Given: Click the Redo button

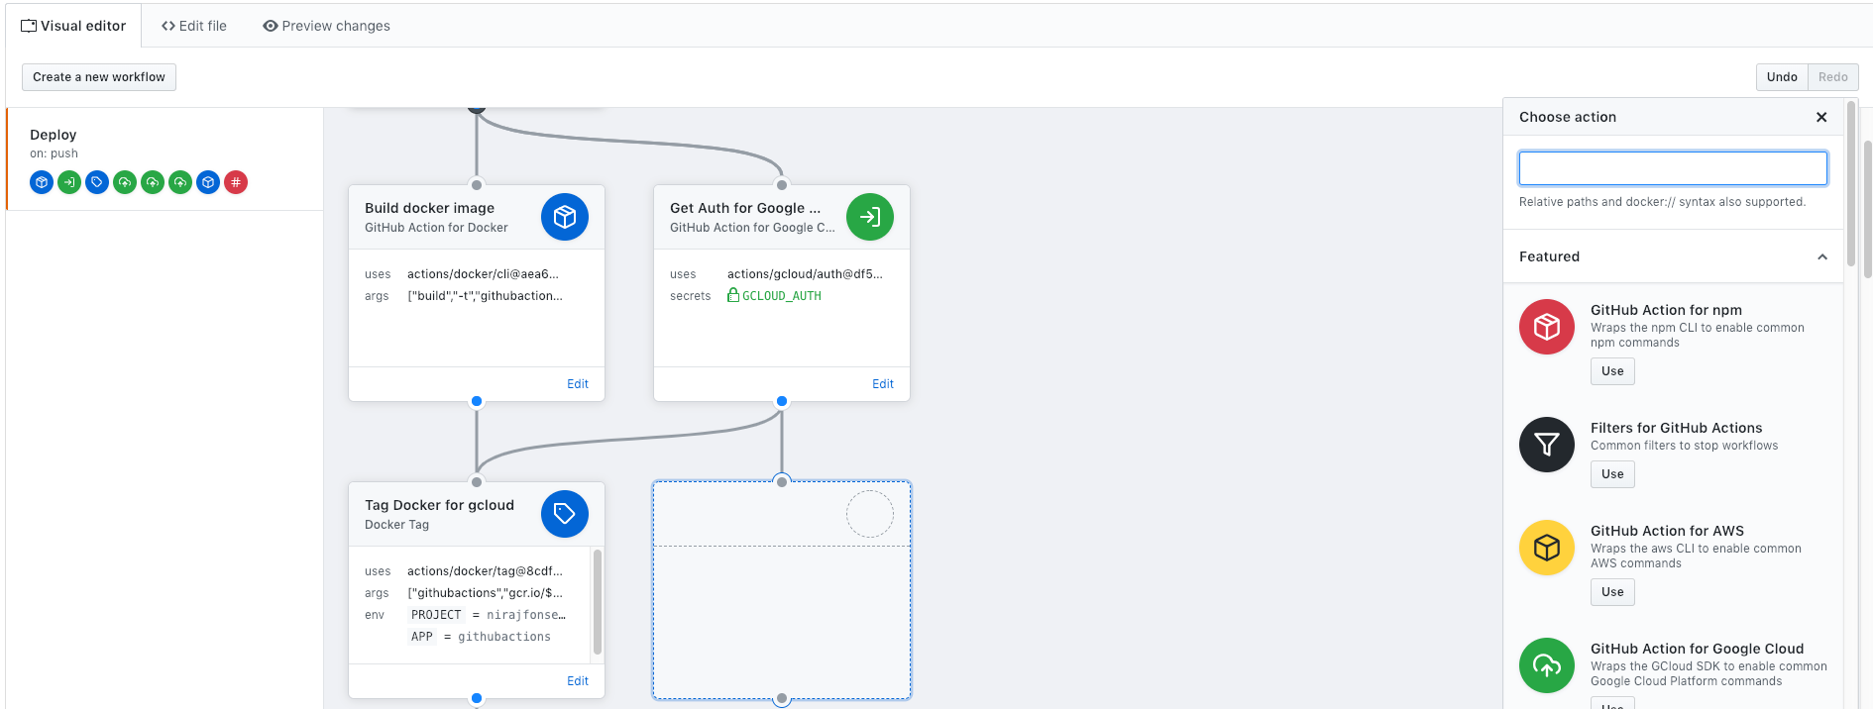Looking at the screenshot, I should tap(1833, 77).
